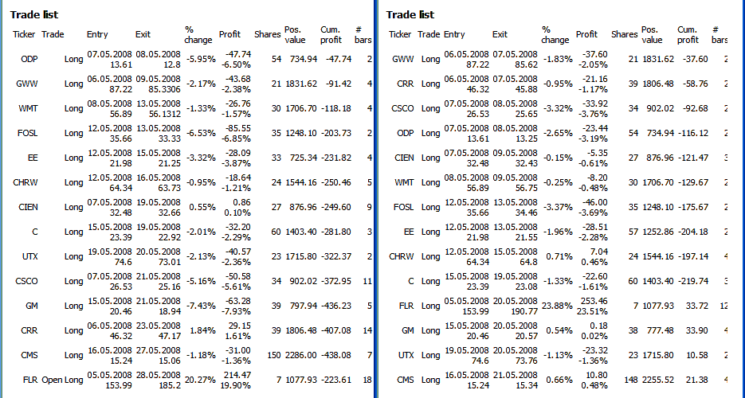Click Entry column header in left table
This screenshot has width=745, height=398.
click(x=97, y=34)
